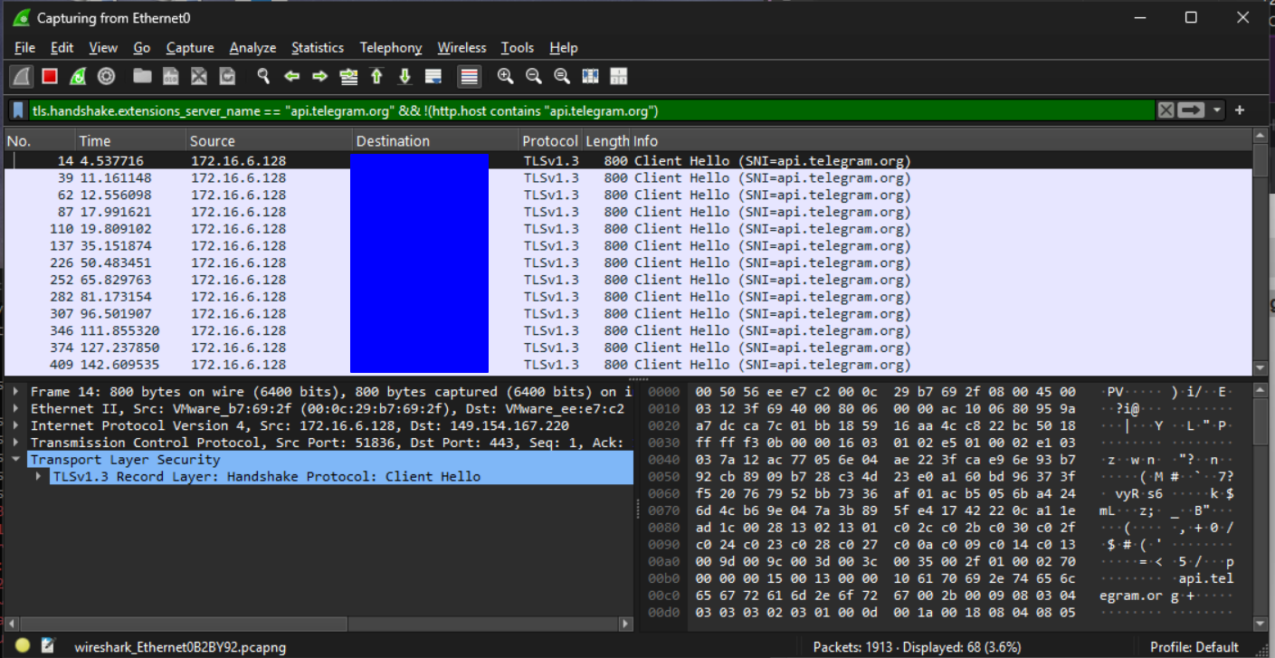Apply the display filter arrow button
Viewport: 1275px width, 658px height.
[1192, 110]
